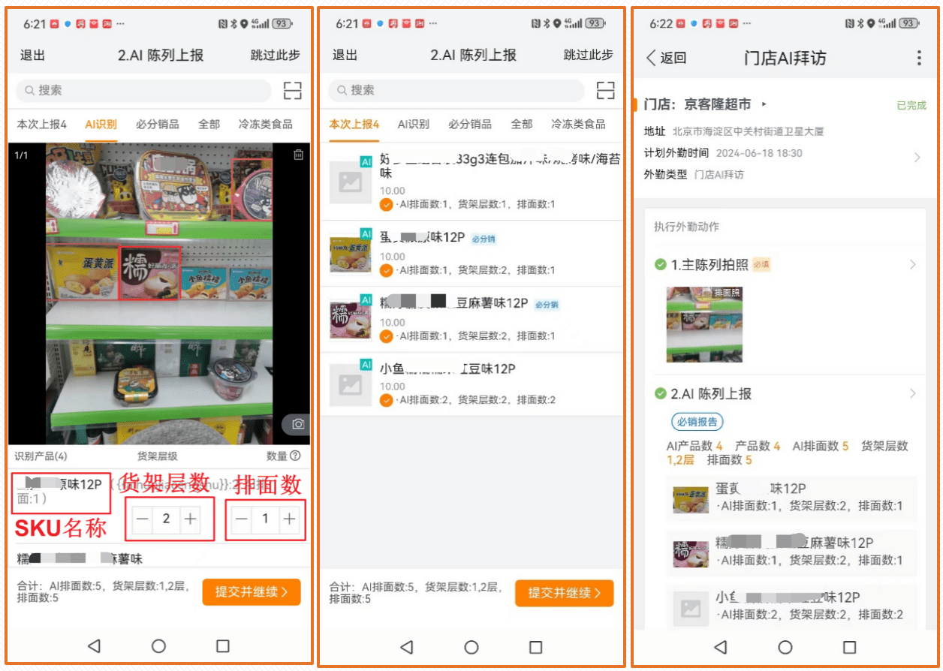The width and height of the screenshot is (943, 671).
Task: Toggle orange check on 蛋黄派 12P row
Action: (x=387, y=270)
